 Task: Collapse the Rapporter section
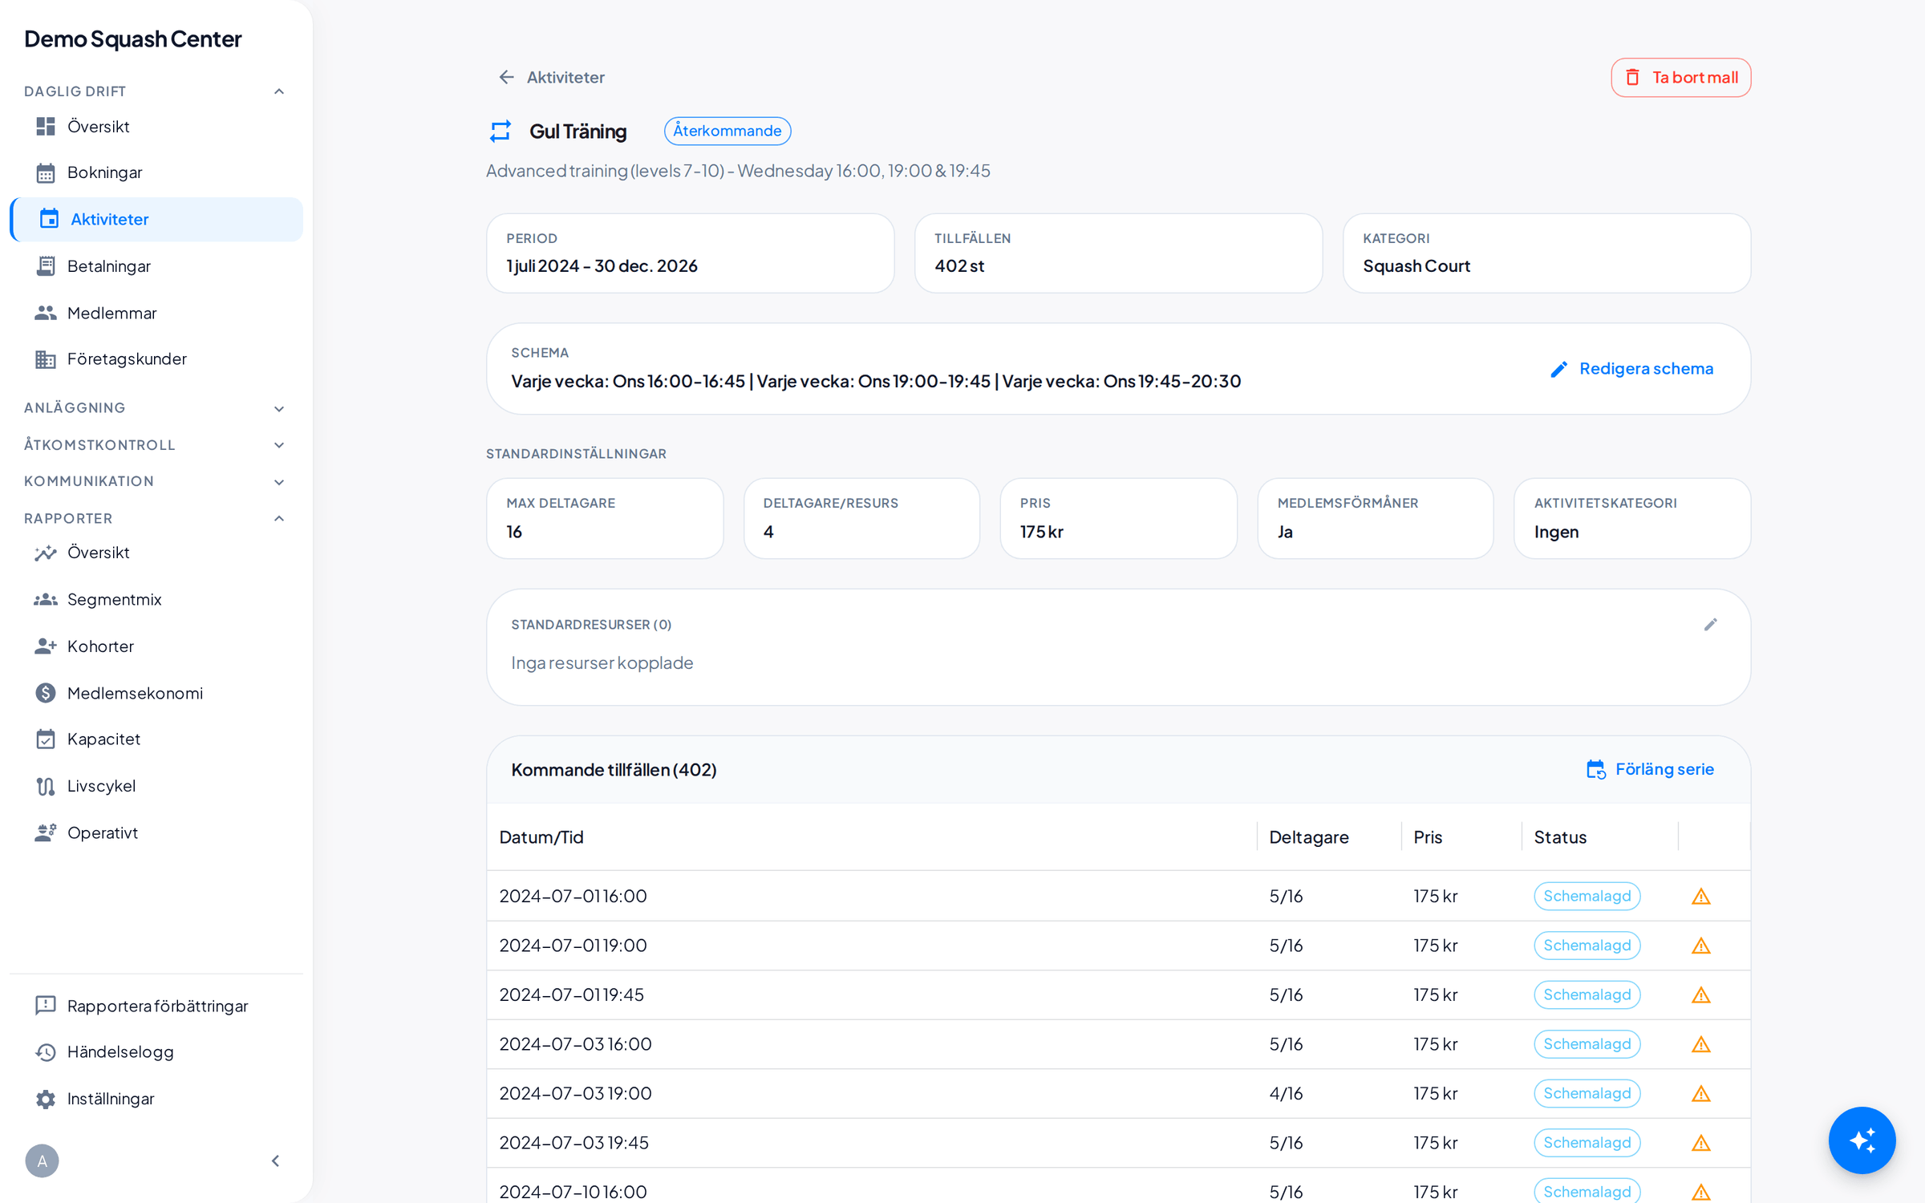pyautogui.click(x=279, y=518)
